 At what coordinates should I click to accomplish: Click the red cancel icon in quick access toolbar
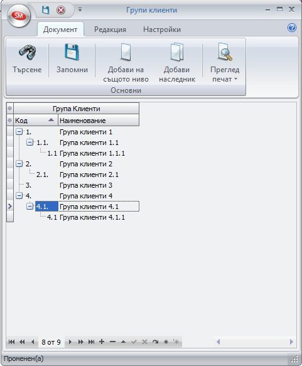coord(61,10)
